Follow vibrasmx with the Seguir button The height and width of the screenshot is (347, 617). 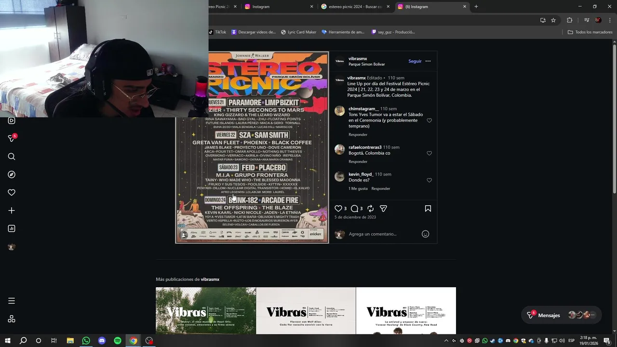click(x=415, y=61)
